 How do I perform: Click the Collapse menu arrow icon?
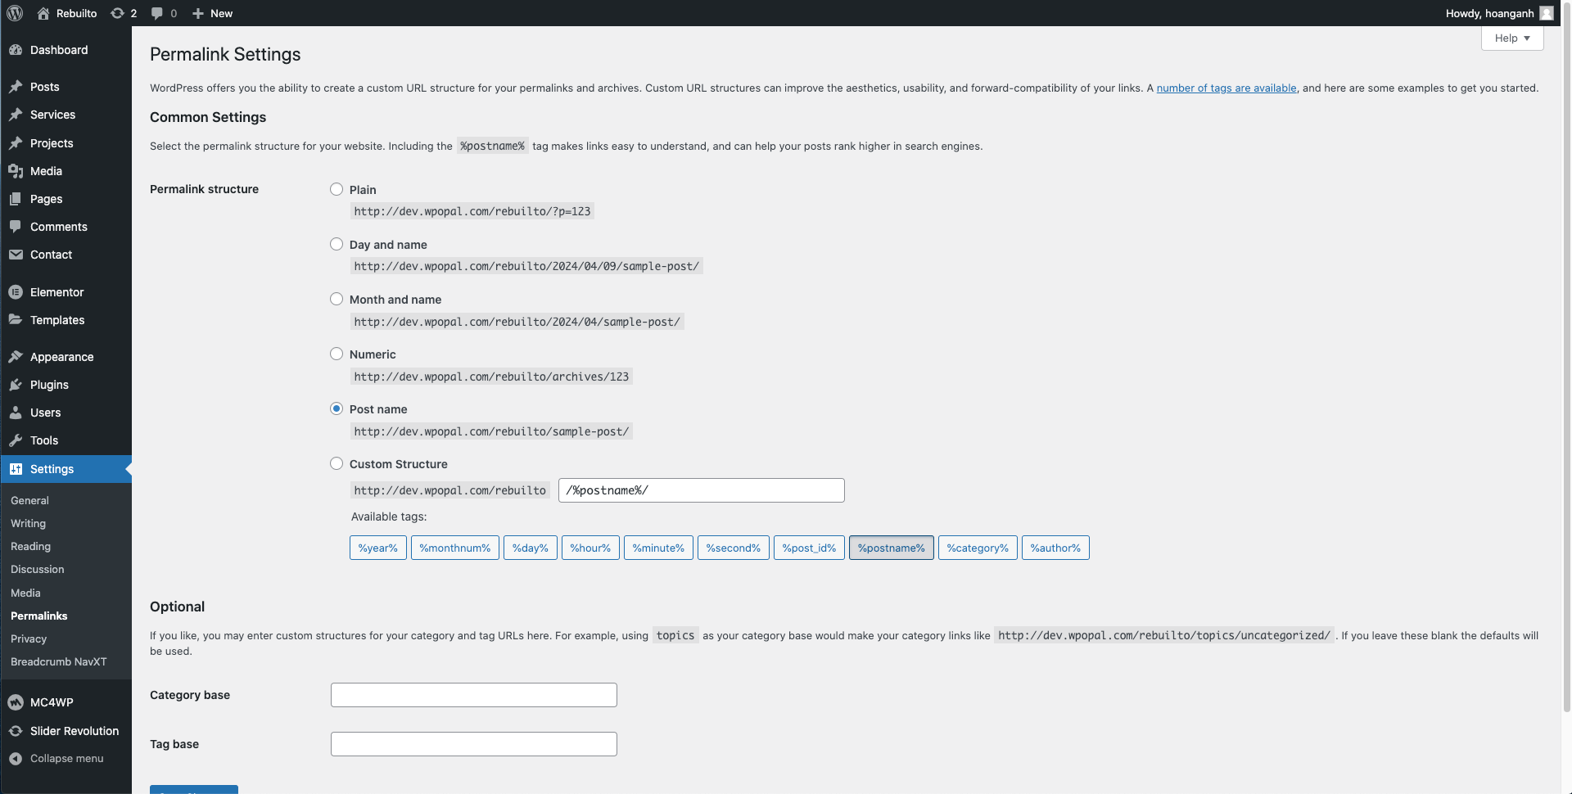16,759
